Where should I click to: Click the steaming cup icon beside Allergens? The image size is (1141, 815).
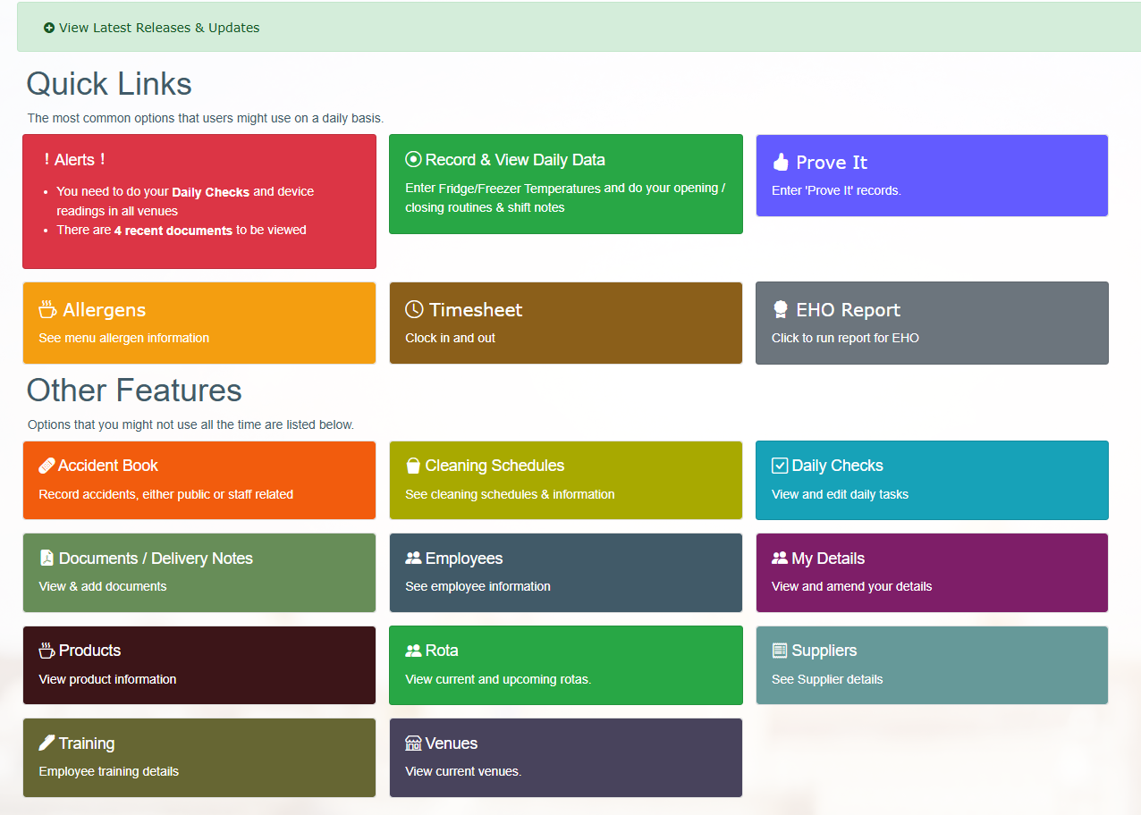pyautogui.click(x=47, y=309)
